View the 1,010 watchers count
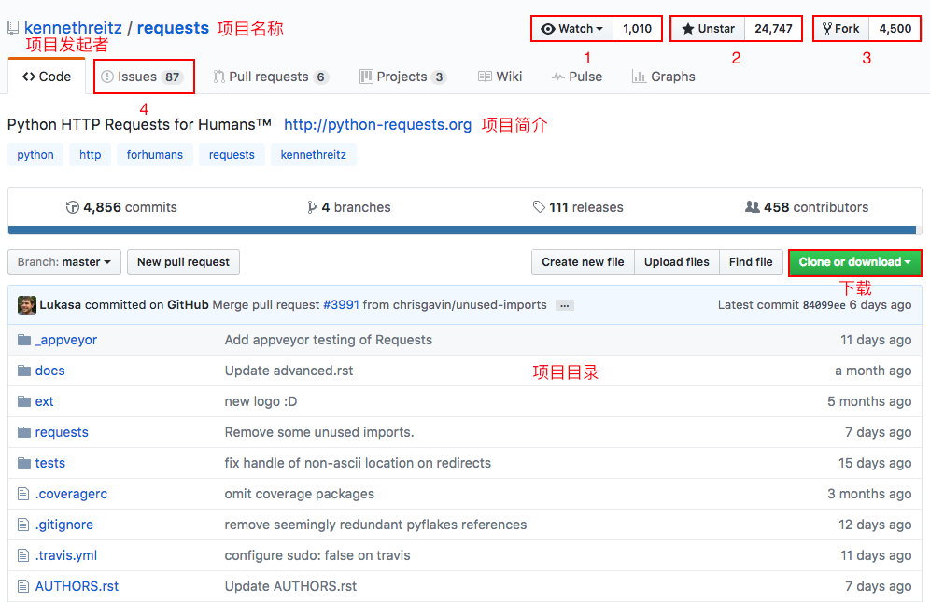 pyautogui.click(x=637, y=29)
